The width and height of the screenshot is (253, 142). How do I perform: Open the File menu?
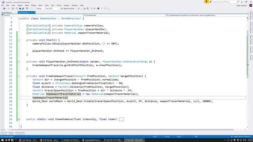2,5
